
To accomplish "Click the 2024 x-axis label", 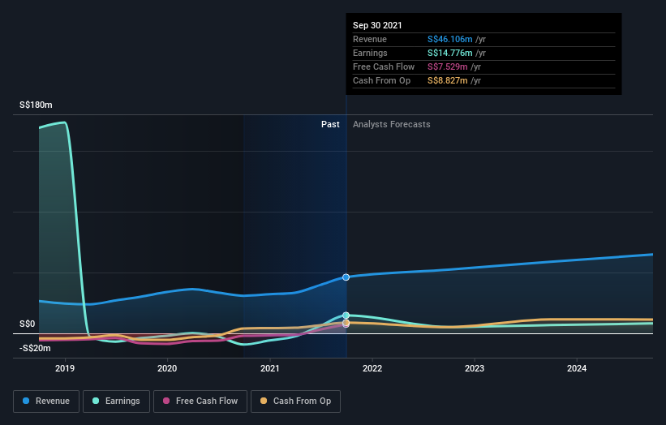I will 577,368.
